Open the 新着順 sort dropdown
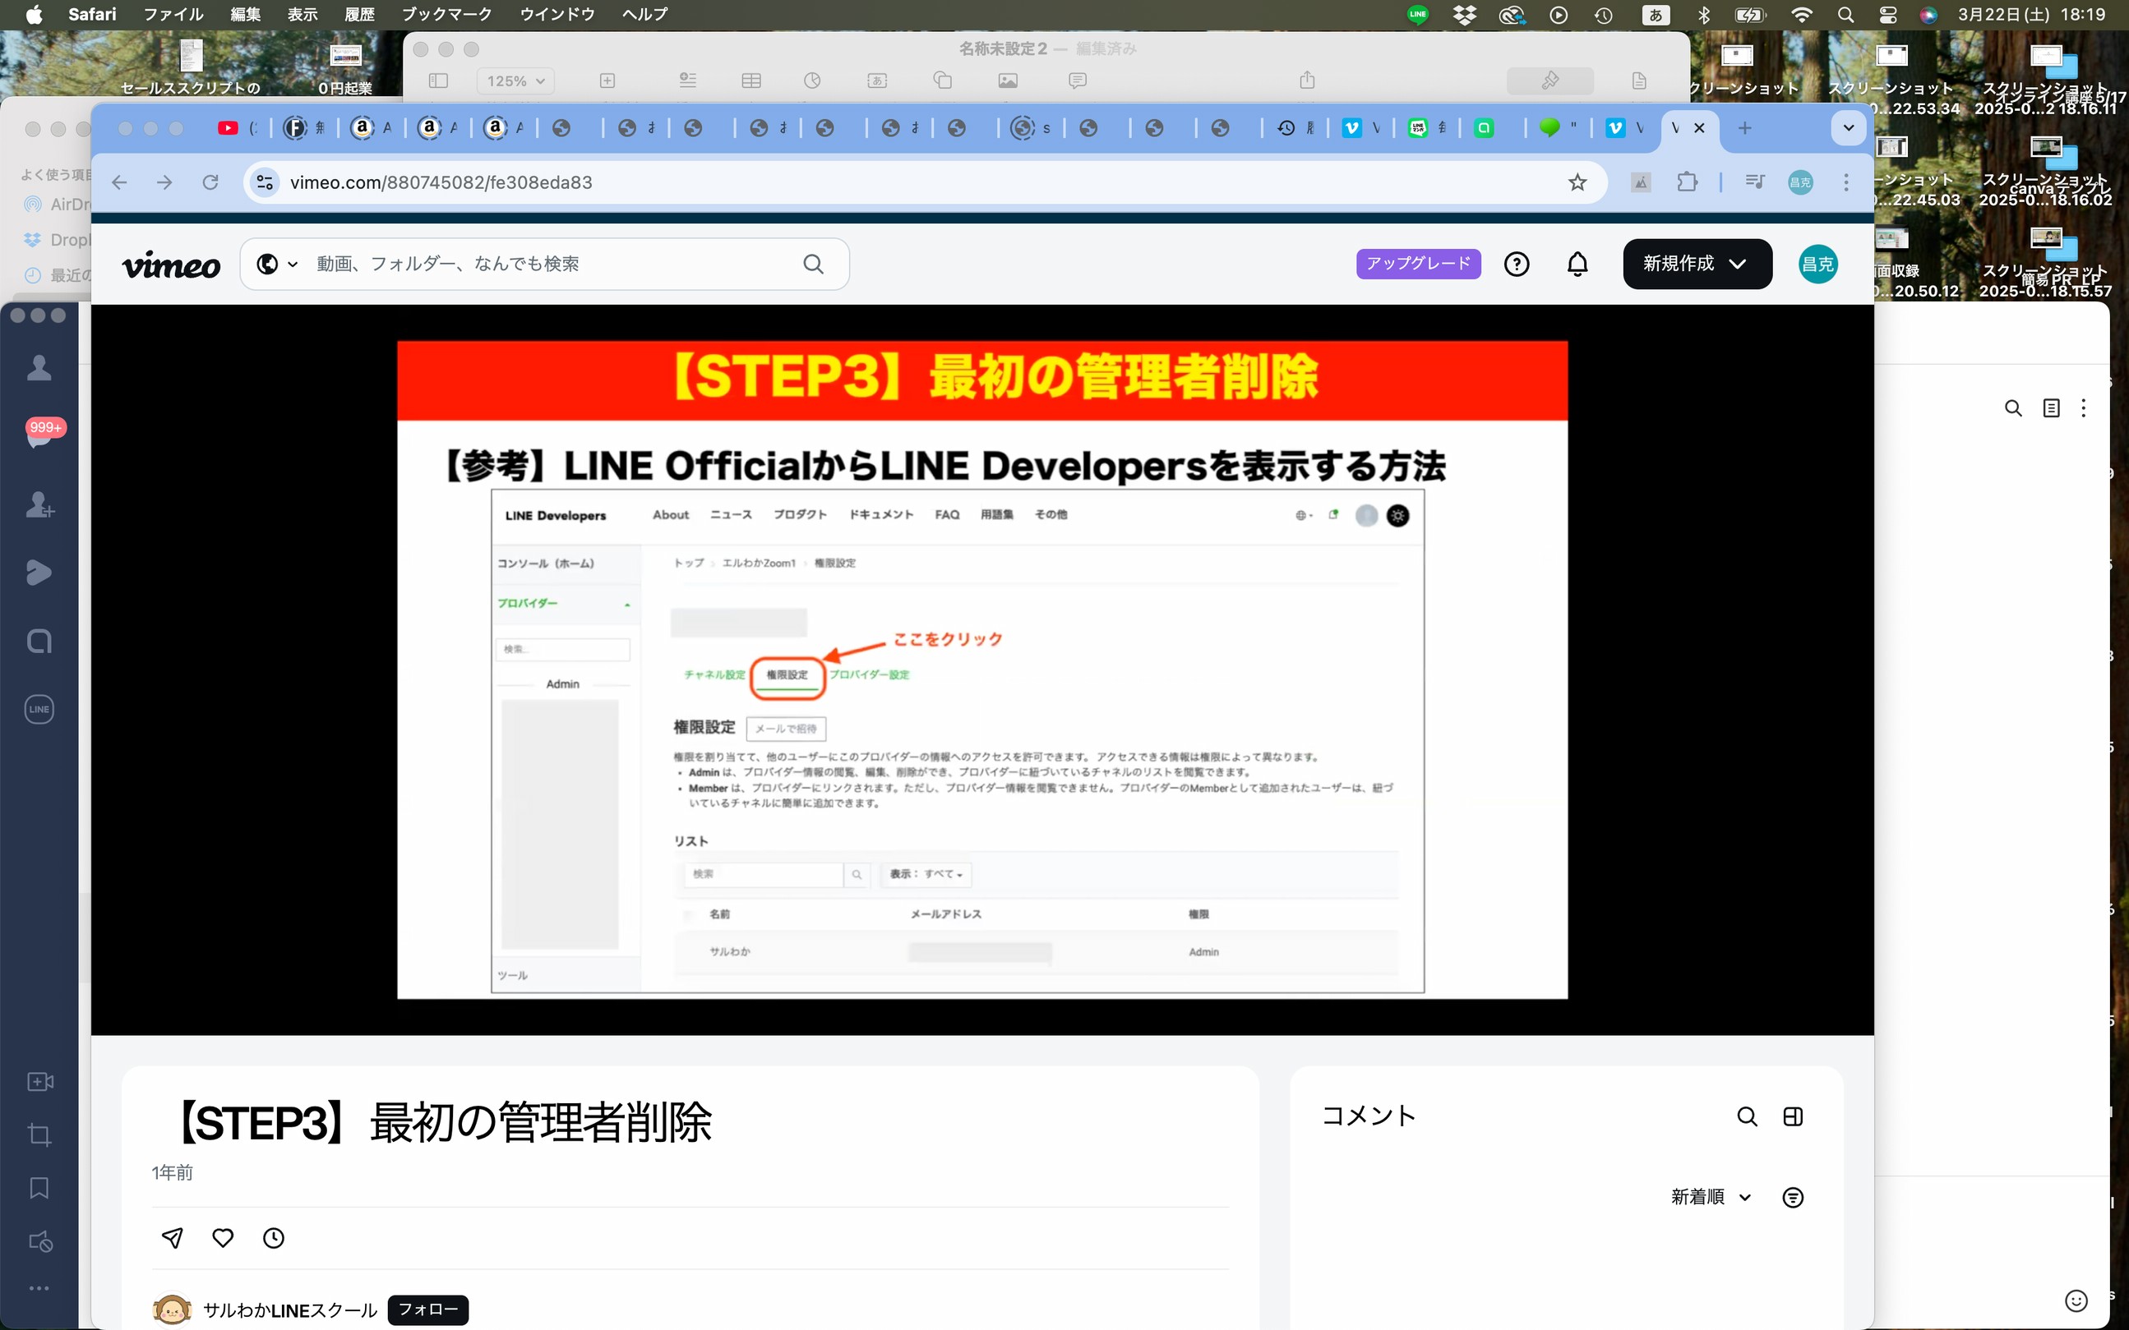Image resolution: width=2129 pixels, height=1330 pixels. pos(1711,1197)
